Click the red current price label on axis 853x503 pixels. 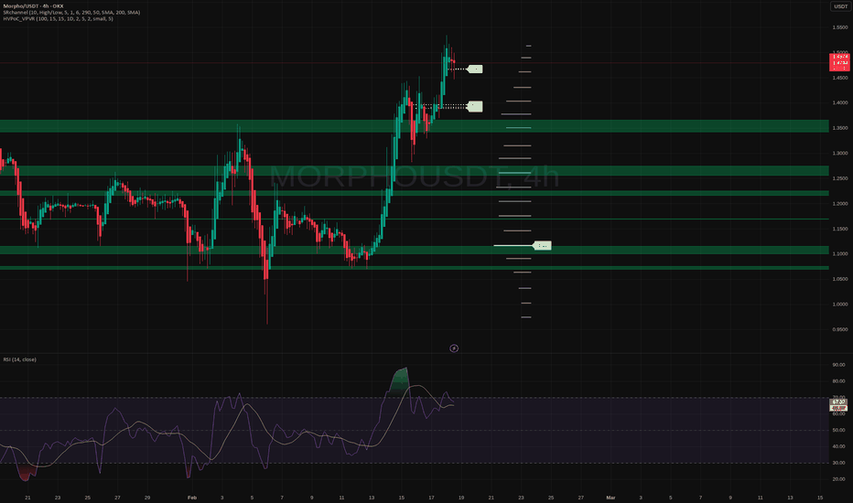coord(840,62)
